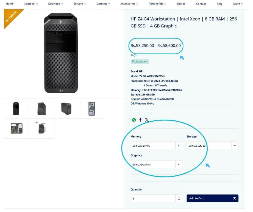Open the Select Storage dropdown
Screen dimensions: 253x212
pos(212,146)
